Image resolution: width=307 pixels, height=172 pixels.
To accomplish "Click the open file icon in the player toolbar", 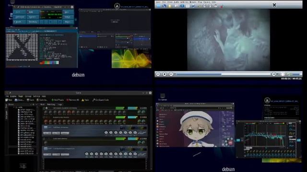I will pyautogui.click(x=159, y=6).
